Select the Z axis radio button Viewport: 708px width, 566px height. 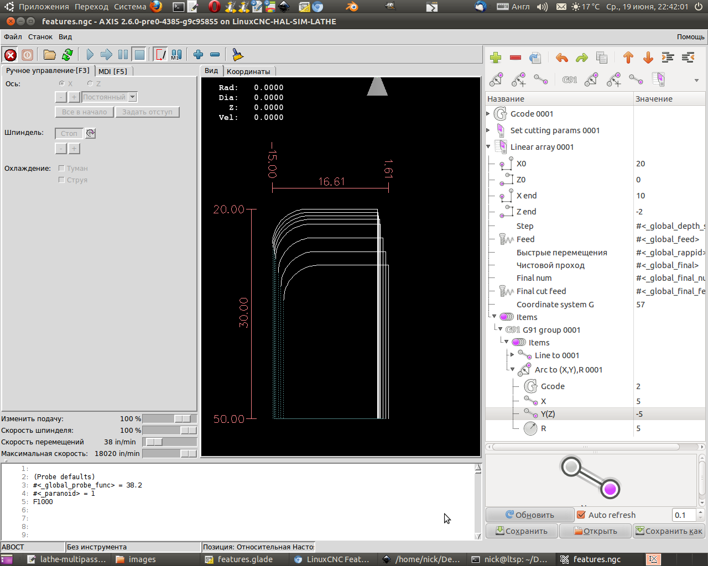click(90, 83)
